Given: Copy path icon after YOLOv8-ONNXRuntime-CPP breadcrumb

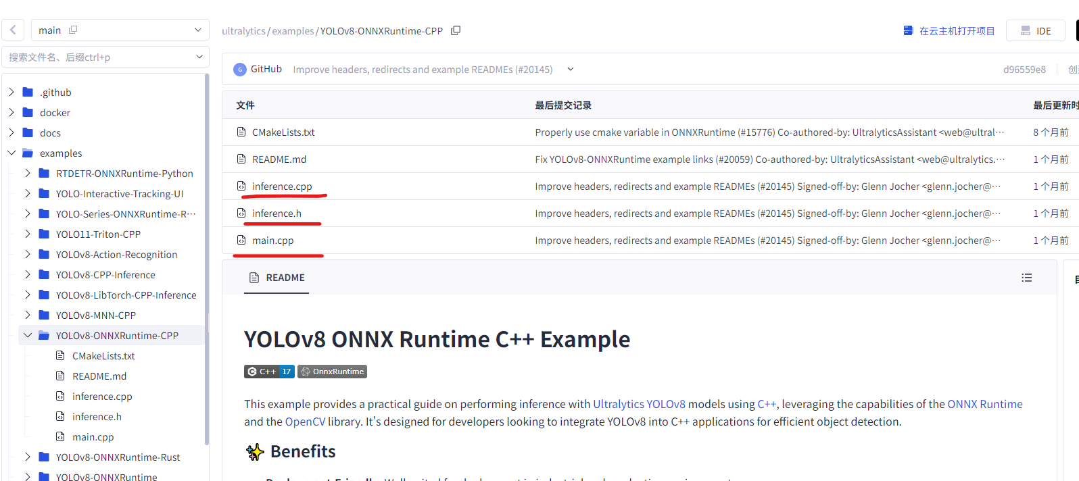Looking at the screenshot, I should (456, 30).
